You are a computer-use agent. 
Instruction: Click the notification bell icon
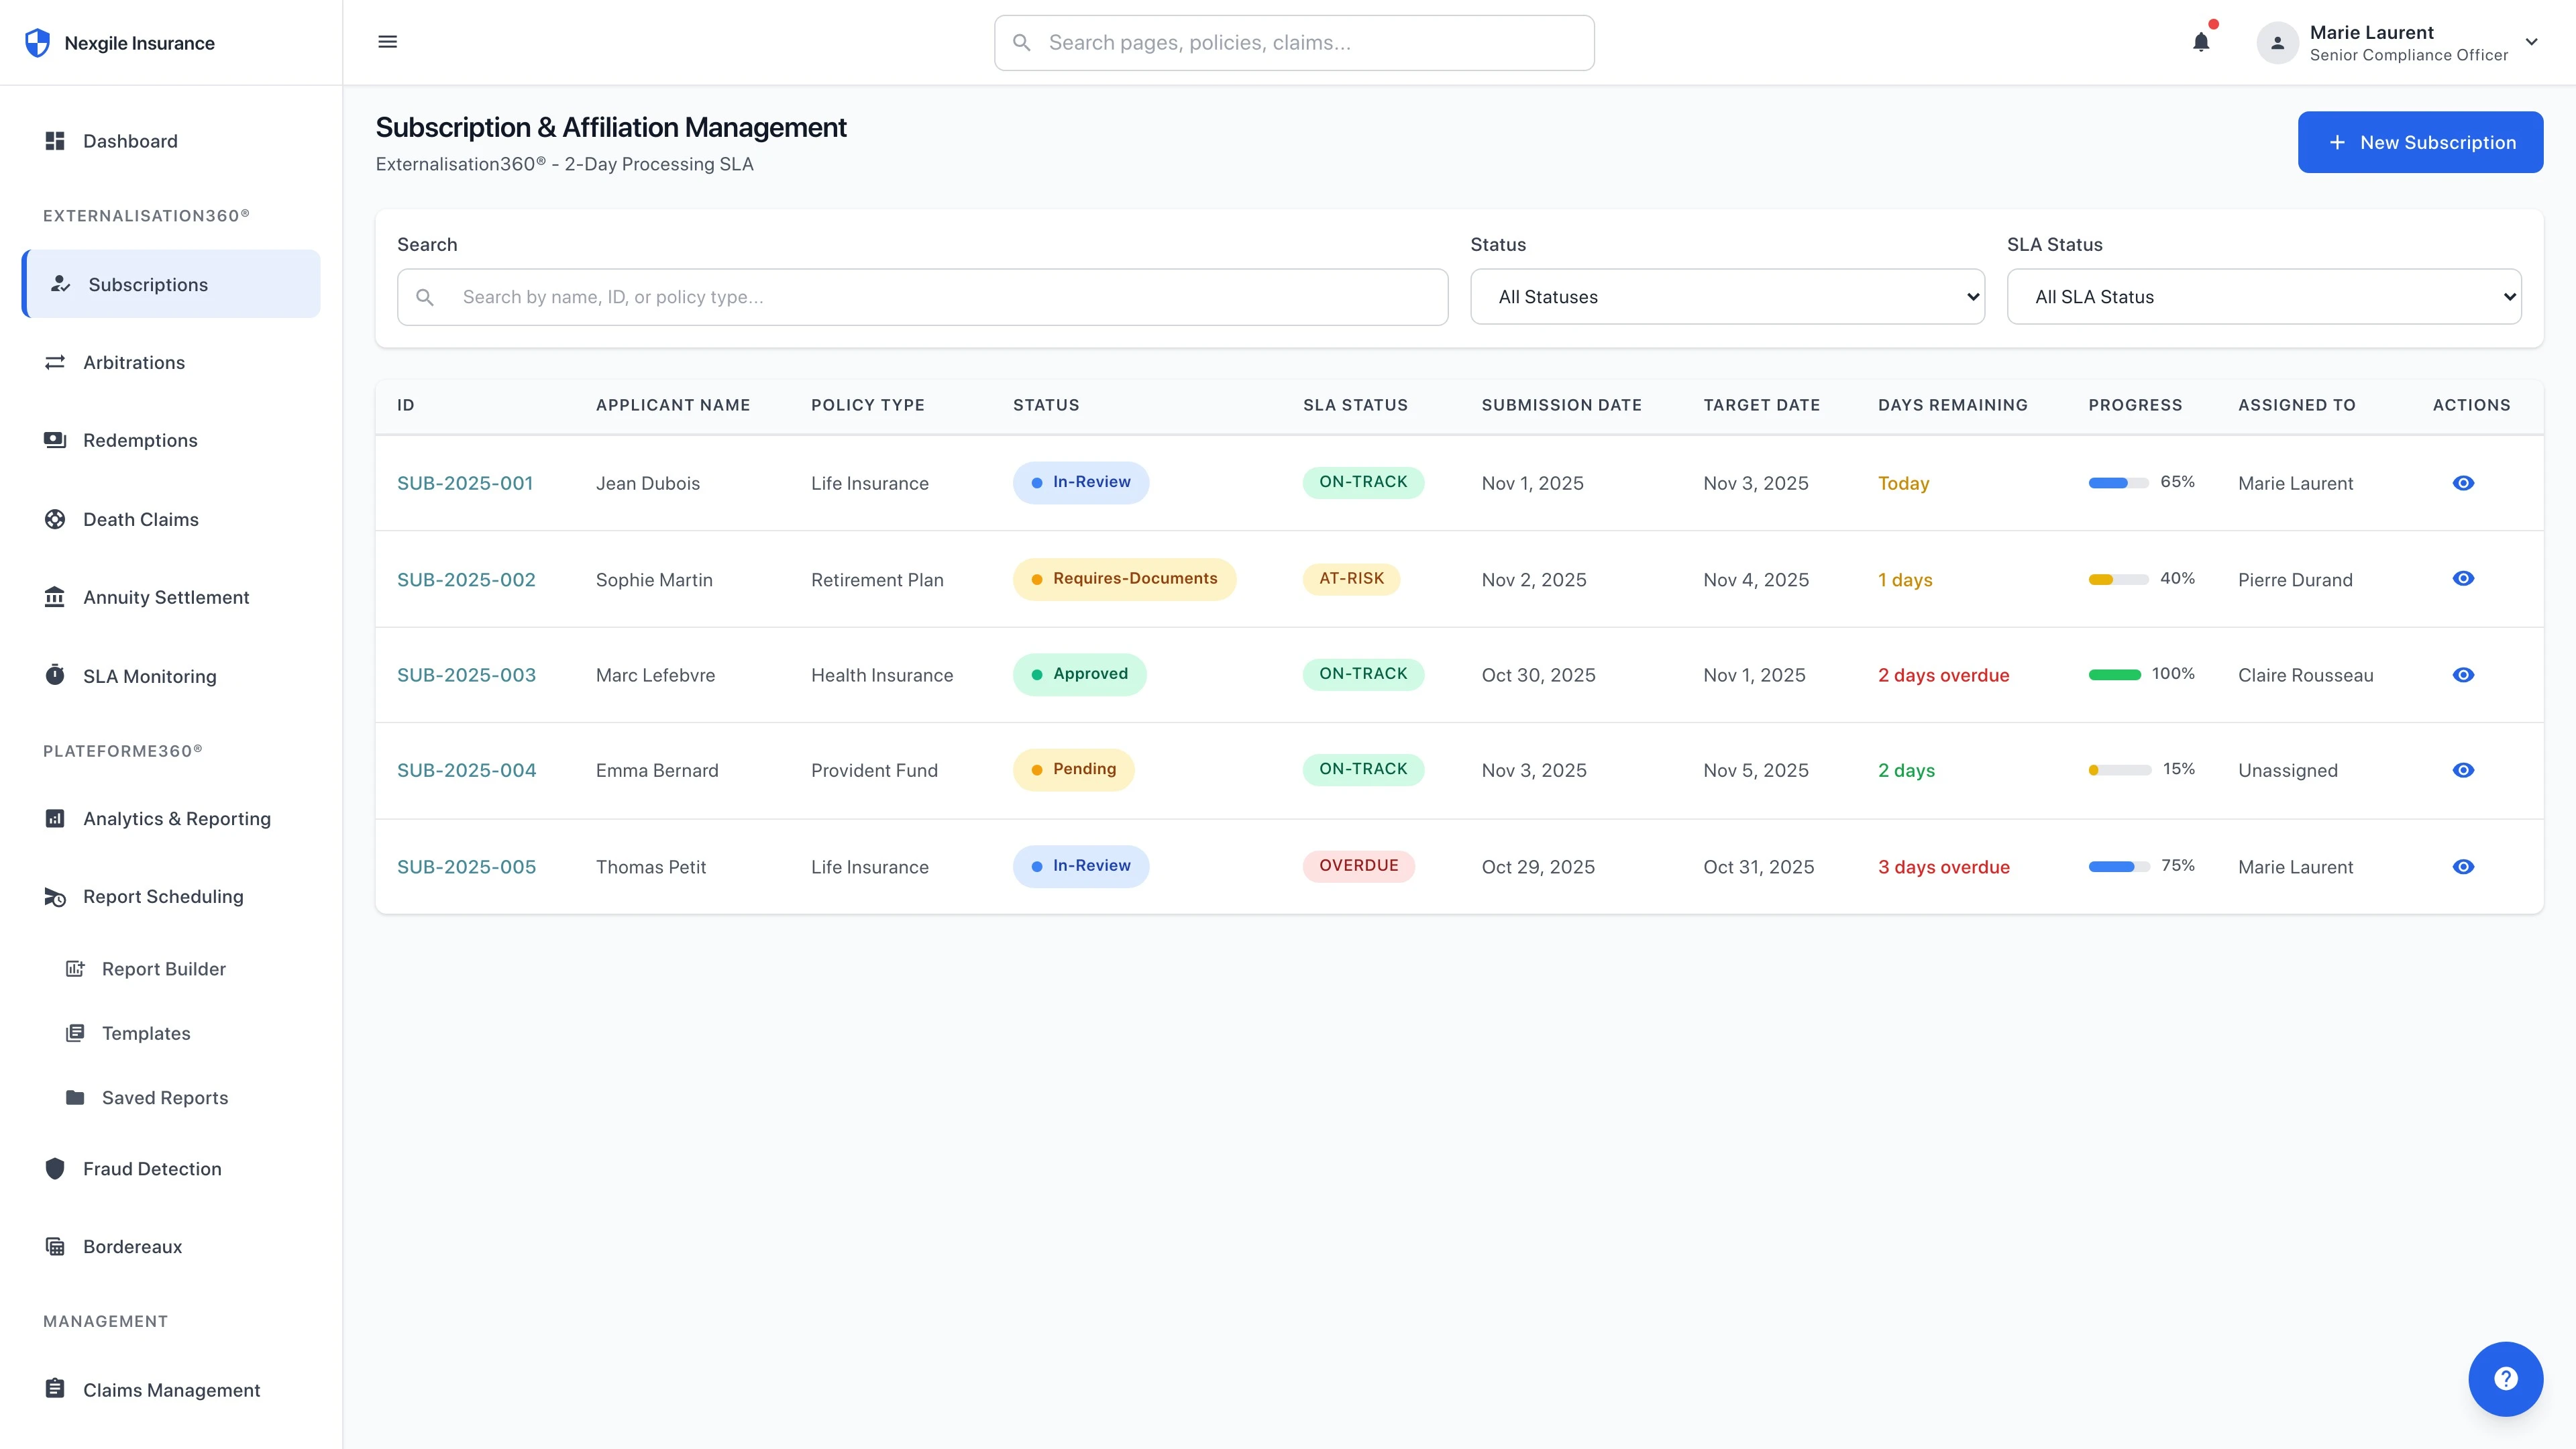(x=2200, y=42)
